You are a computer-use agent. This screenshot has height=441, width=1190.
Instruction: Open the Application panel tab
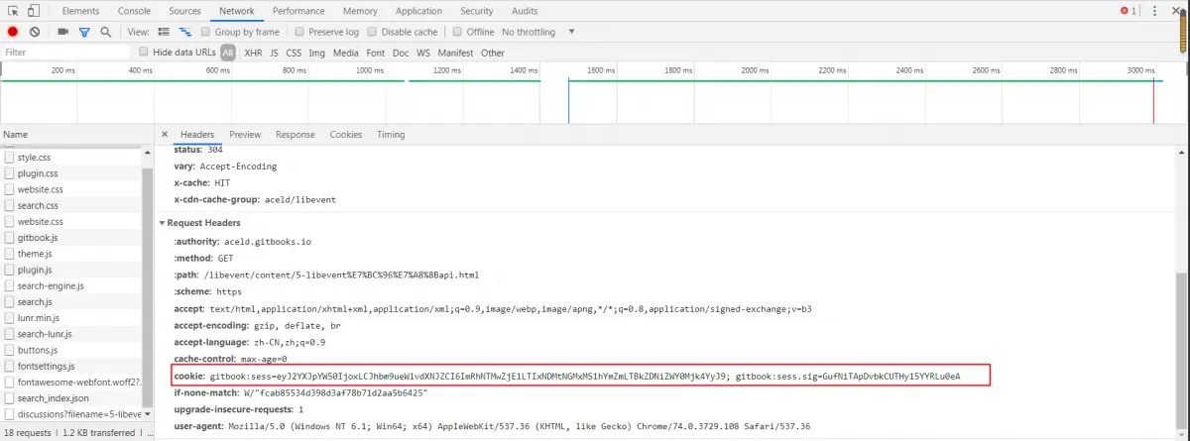(x=418, y=11)
